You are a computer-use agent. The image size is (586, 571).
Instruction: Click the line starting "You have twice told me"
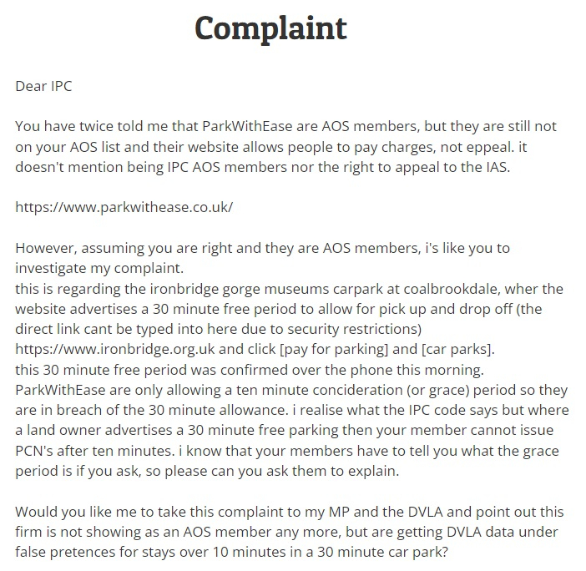pos(285,126)
